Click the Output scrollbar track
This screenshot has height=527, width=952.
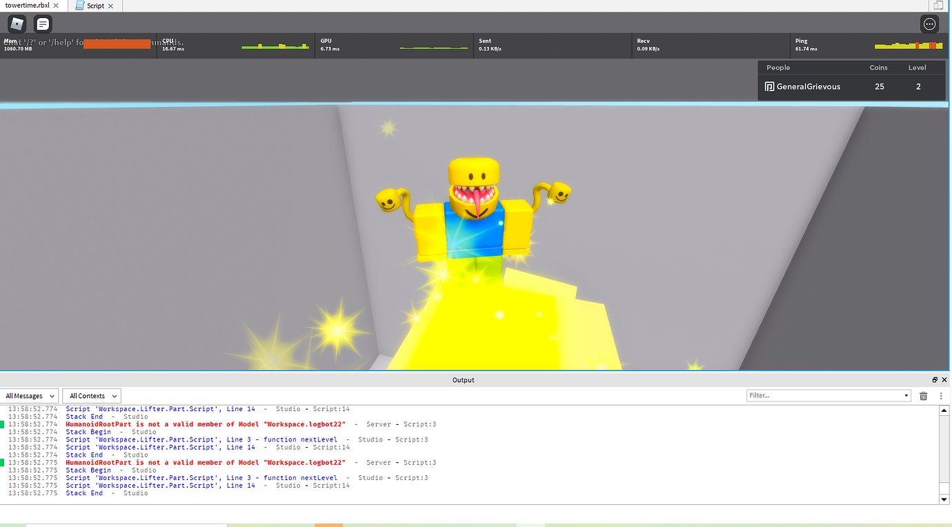[x=944, y=455]
